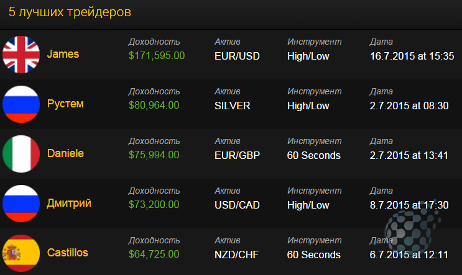The width and height of the screenshot is (462, 275).
Task: Select the SILVER asset entry
Action: point(232,106)
